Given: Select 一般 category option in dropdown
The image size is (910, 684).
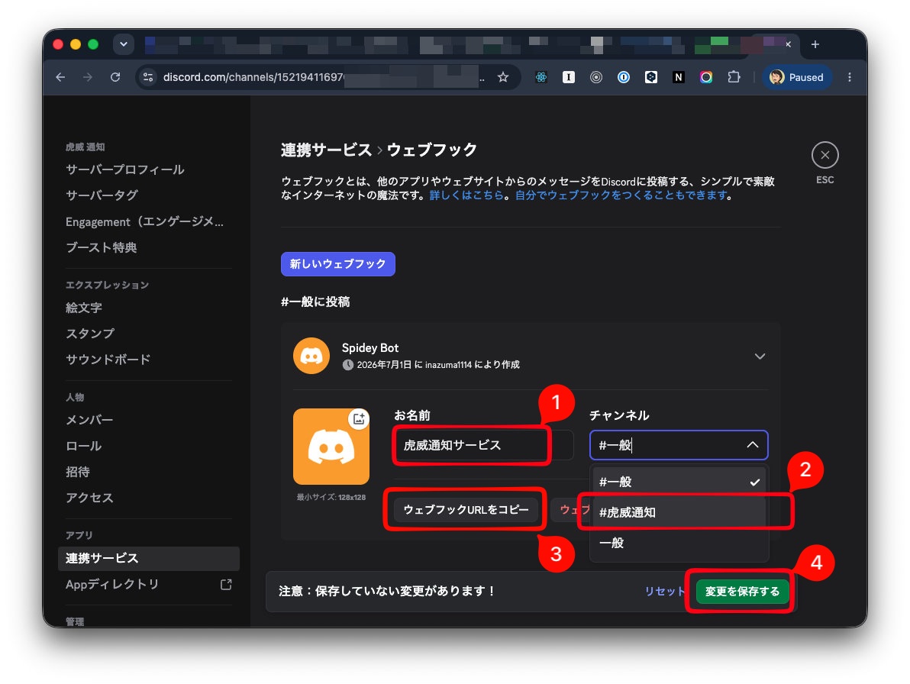Looking at the screenshot, I should [679, 543].
